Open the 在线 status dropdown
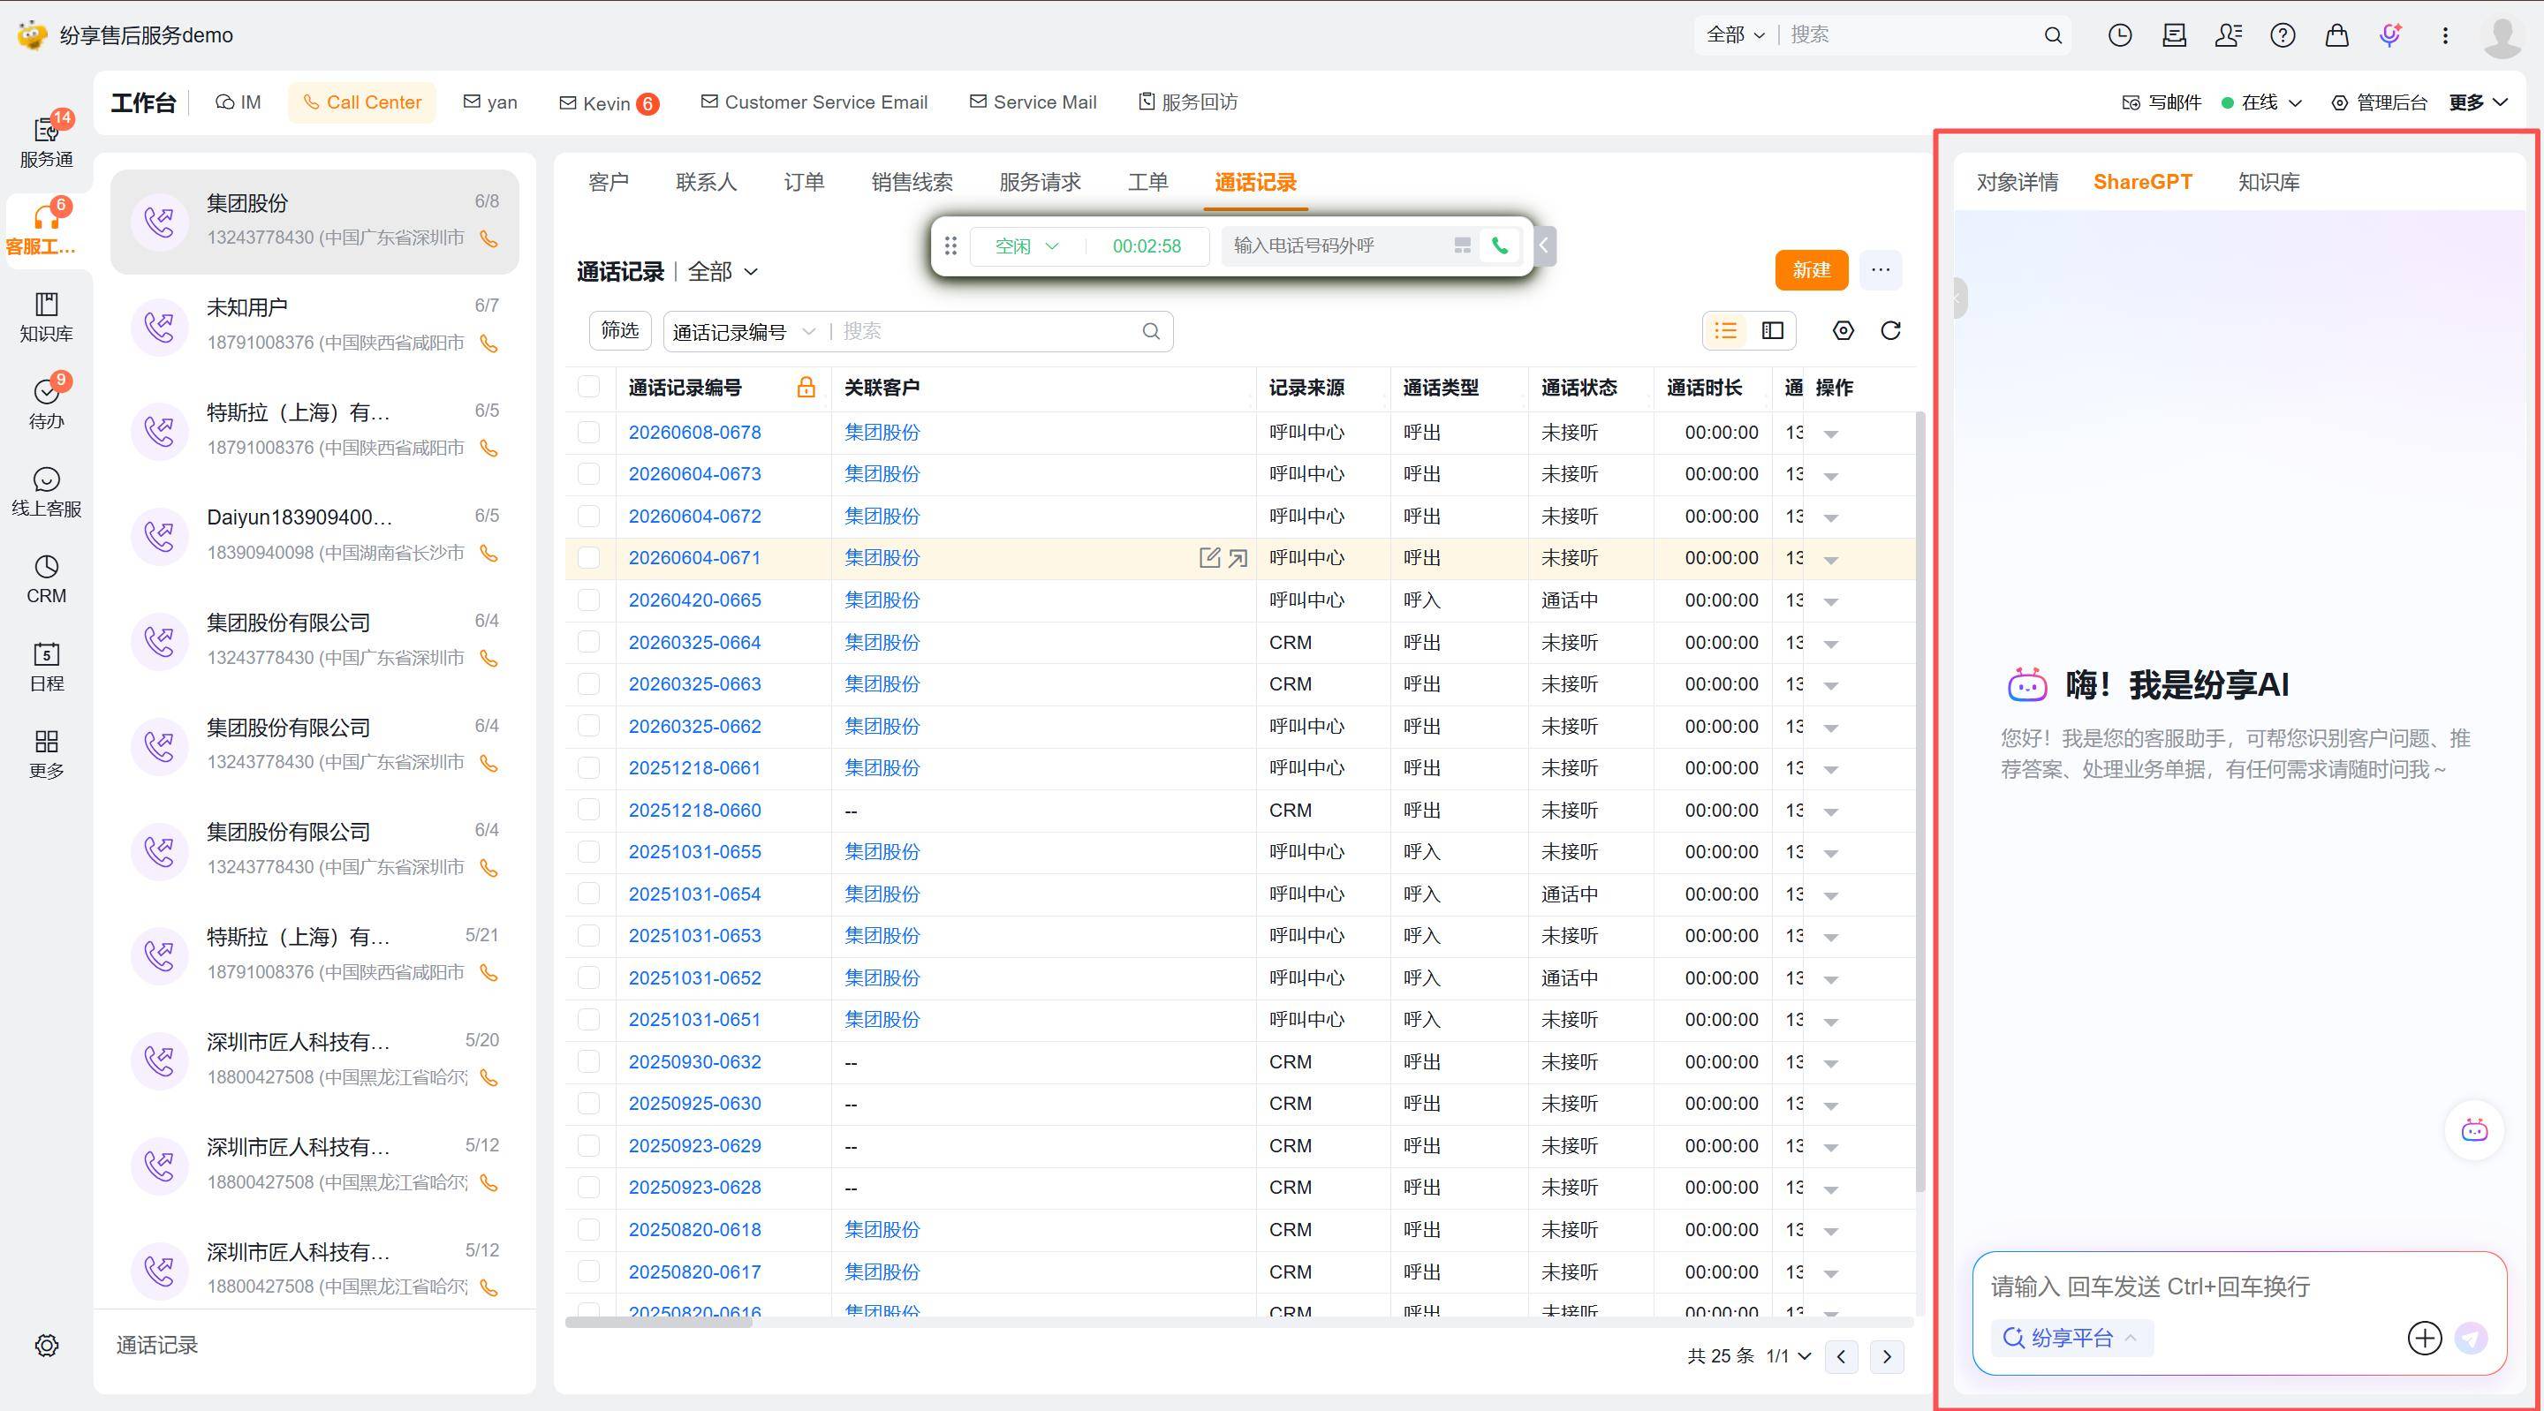The image size is (2544, 1411). coord(2261,102)
